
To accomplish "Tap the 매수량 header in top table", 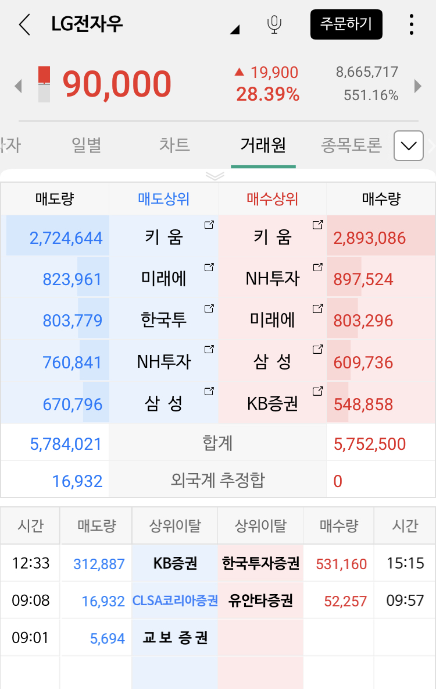I will point(381,199).
